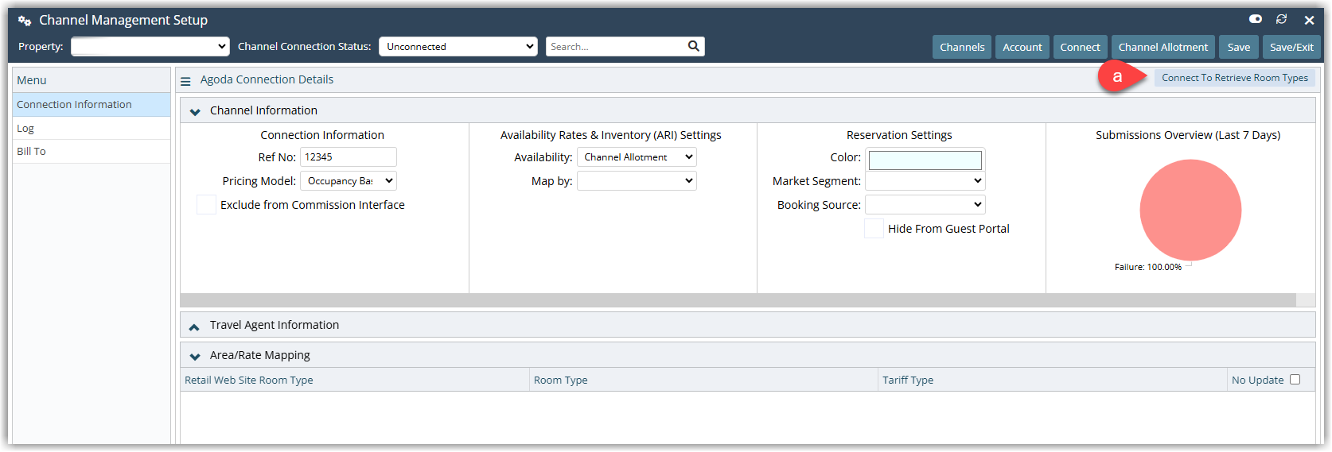
Task: Open the Market Segment dropdown
Action: pos(925,181)
